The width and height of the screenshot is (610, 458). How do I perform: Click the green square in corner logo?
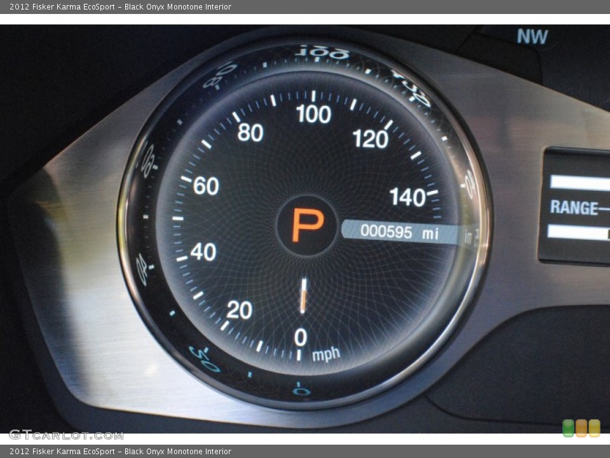point(568,428)
